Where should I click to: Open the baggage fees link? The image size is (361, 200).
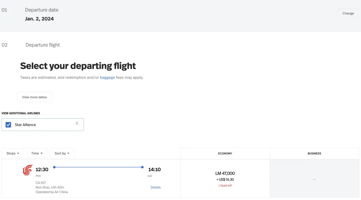point(108,77)
